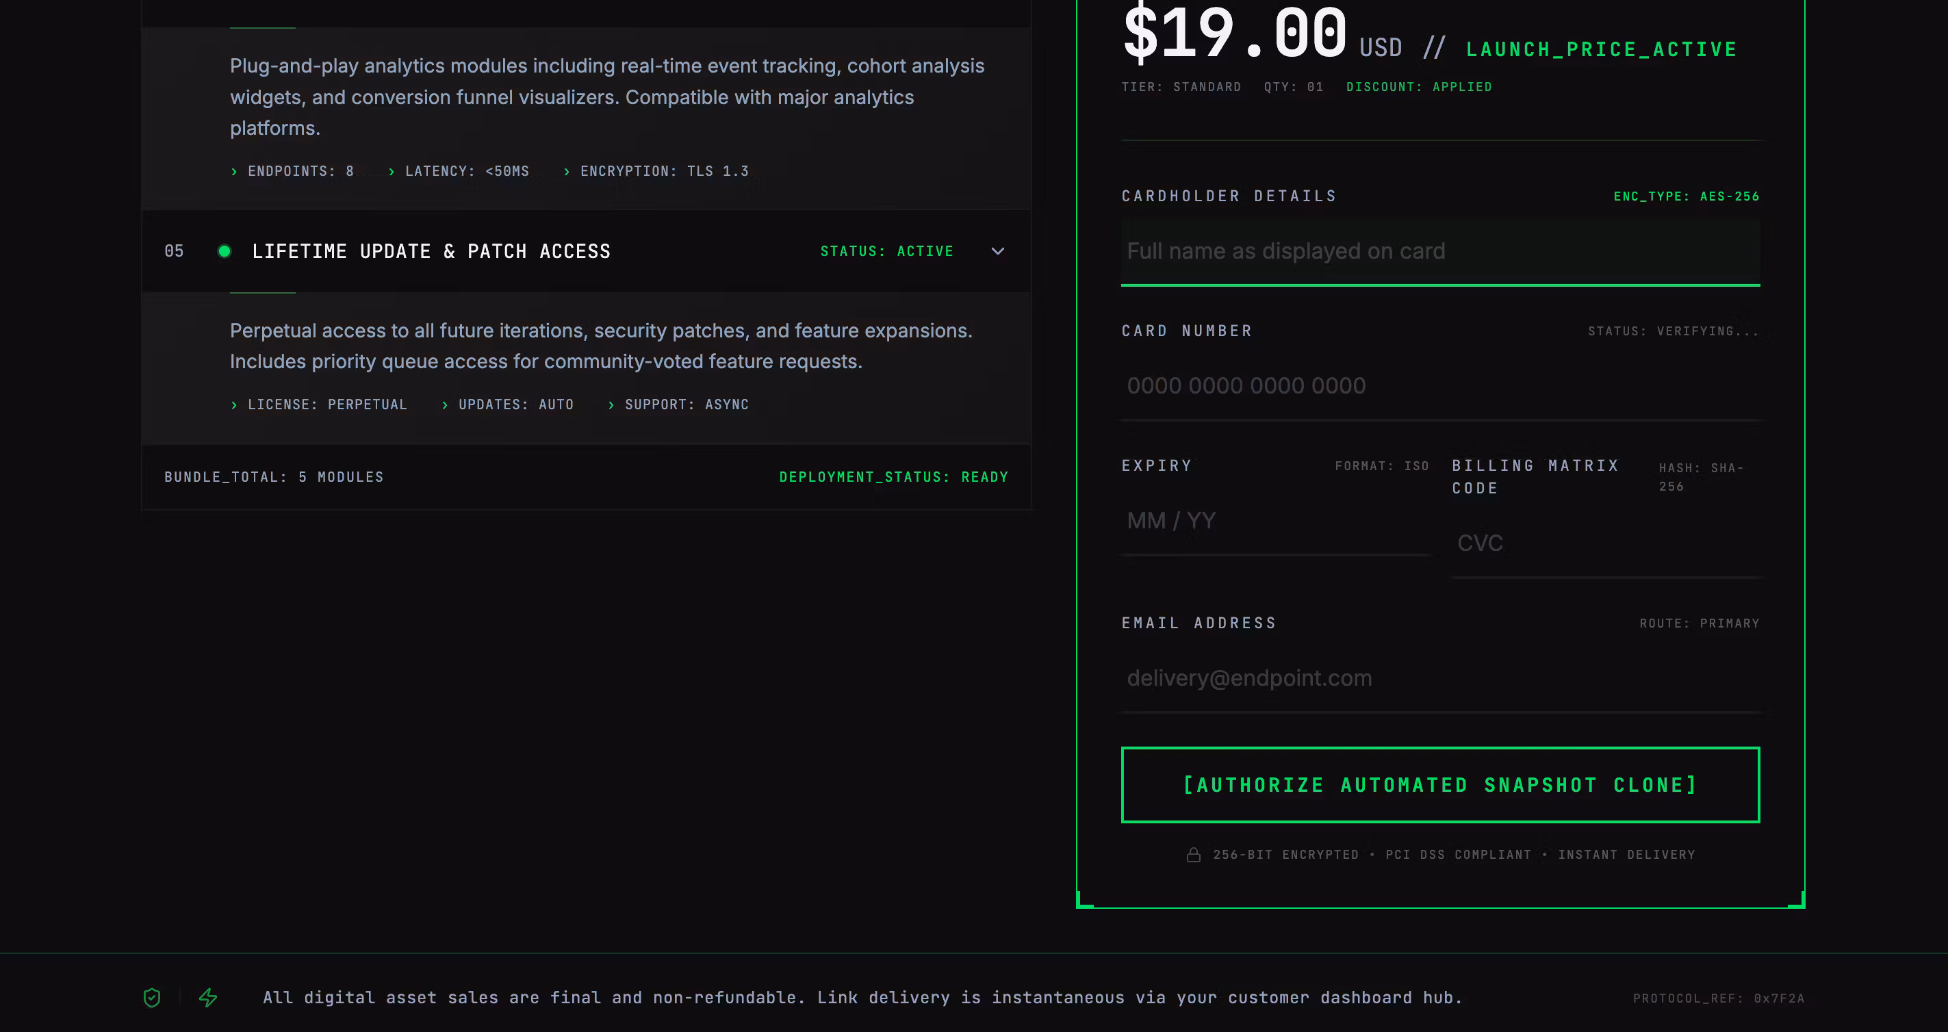This screenshot has width=1948, height=1032.
Task: Click the ENCRYPTION: TLS 1.3 spec
Action: pyautogui.click(x=664, y=172)
